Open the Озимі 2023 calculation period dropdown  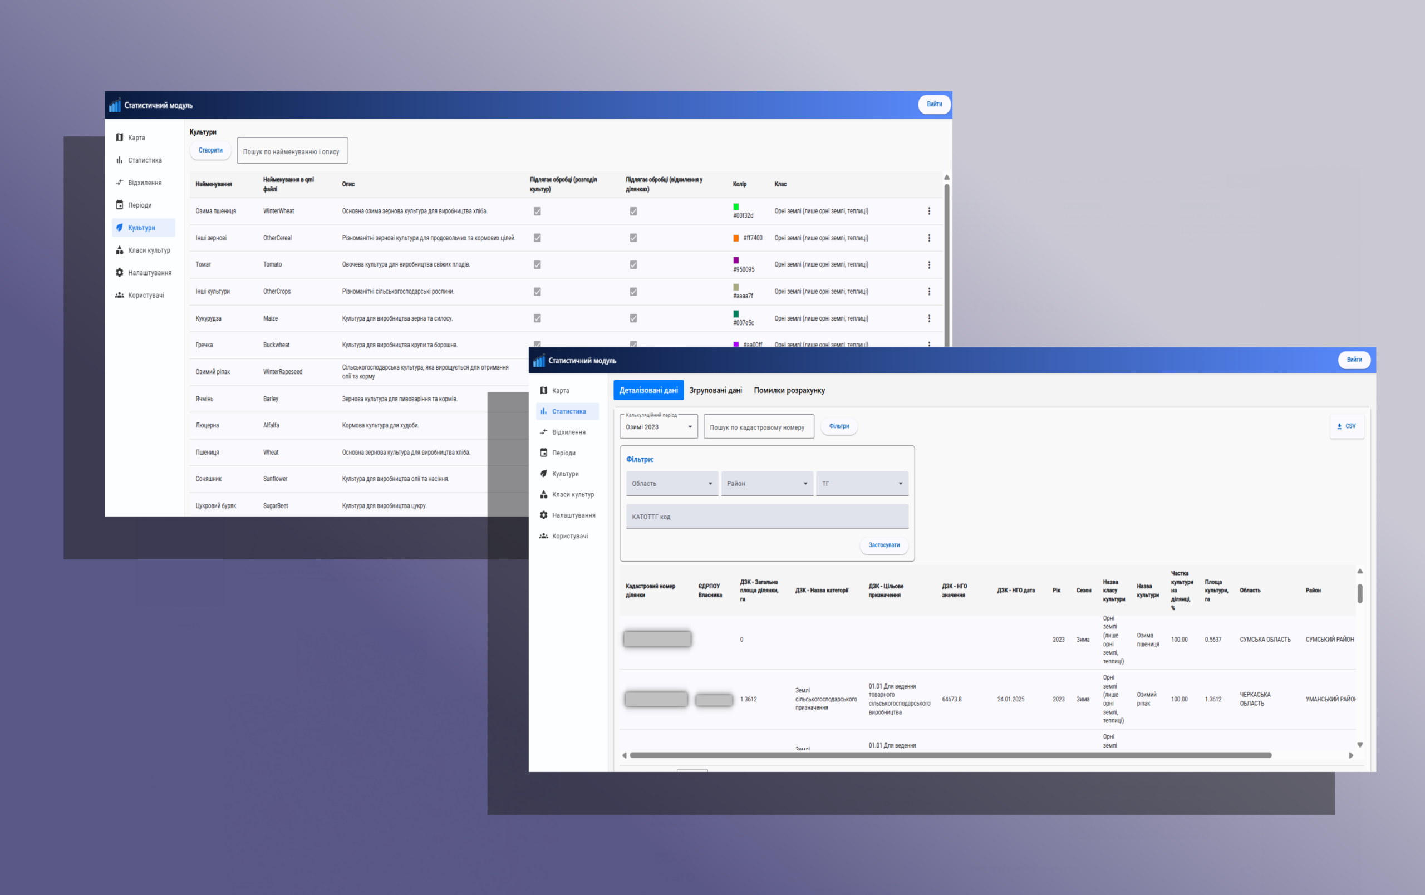[x=659, y=426]
